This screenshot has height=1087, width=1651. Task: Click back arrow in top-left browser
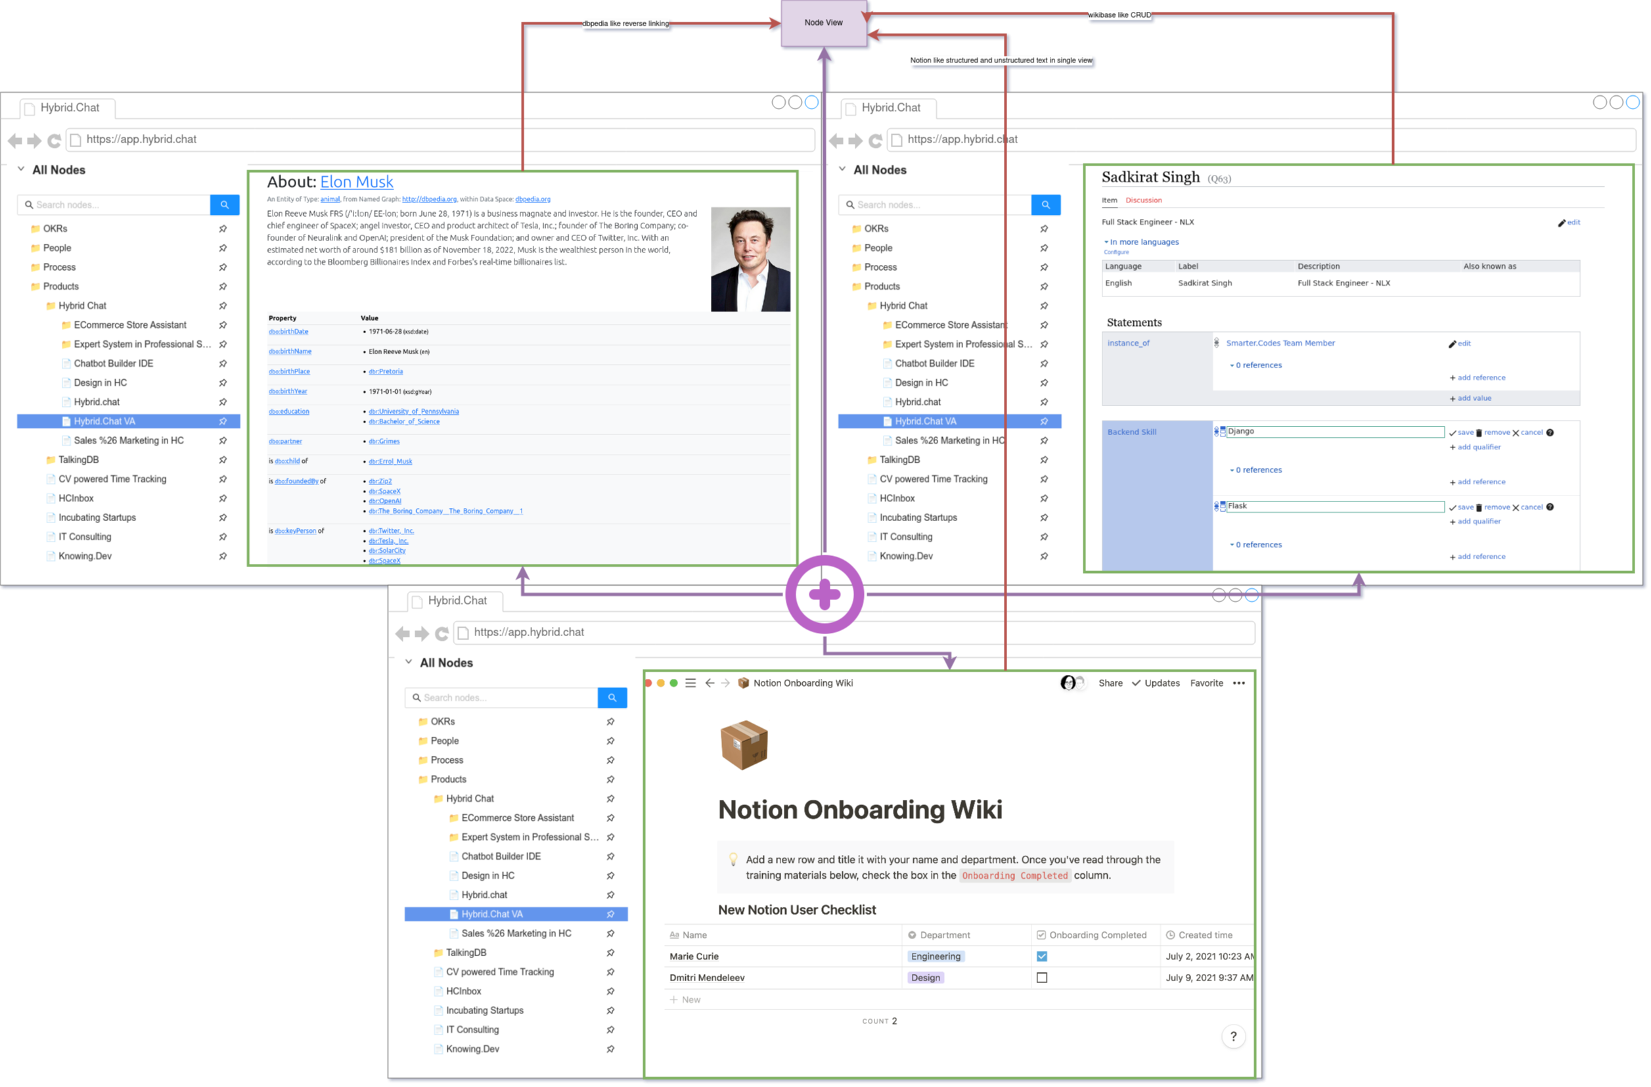point(15,141)
